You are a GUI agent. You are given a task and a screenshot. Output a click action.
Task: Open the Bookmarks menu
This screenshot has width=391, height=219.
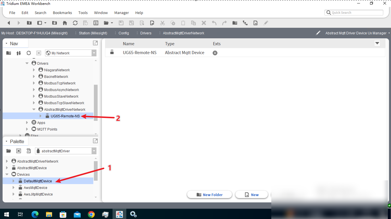coord(62,13)
